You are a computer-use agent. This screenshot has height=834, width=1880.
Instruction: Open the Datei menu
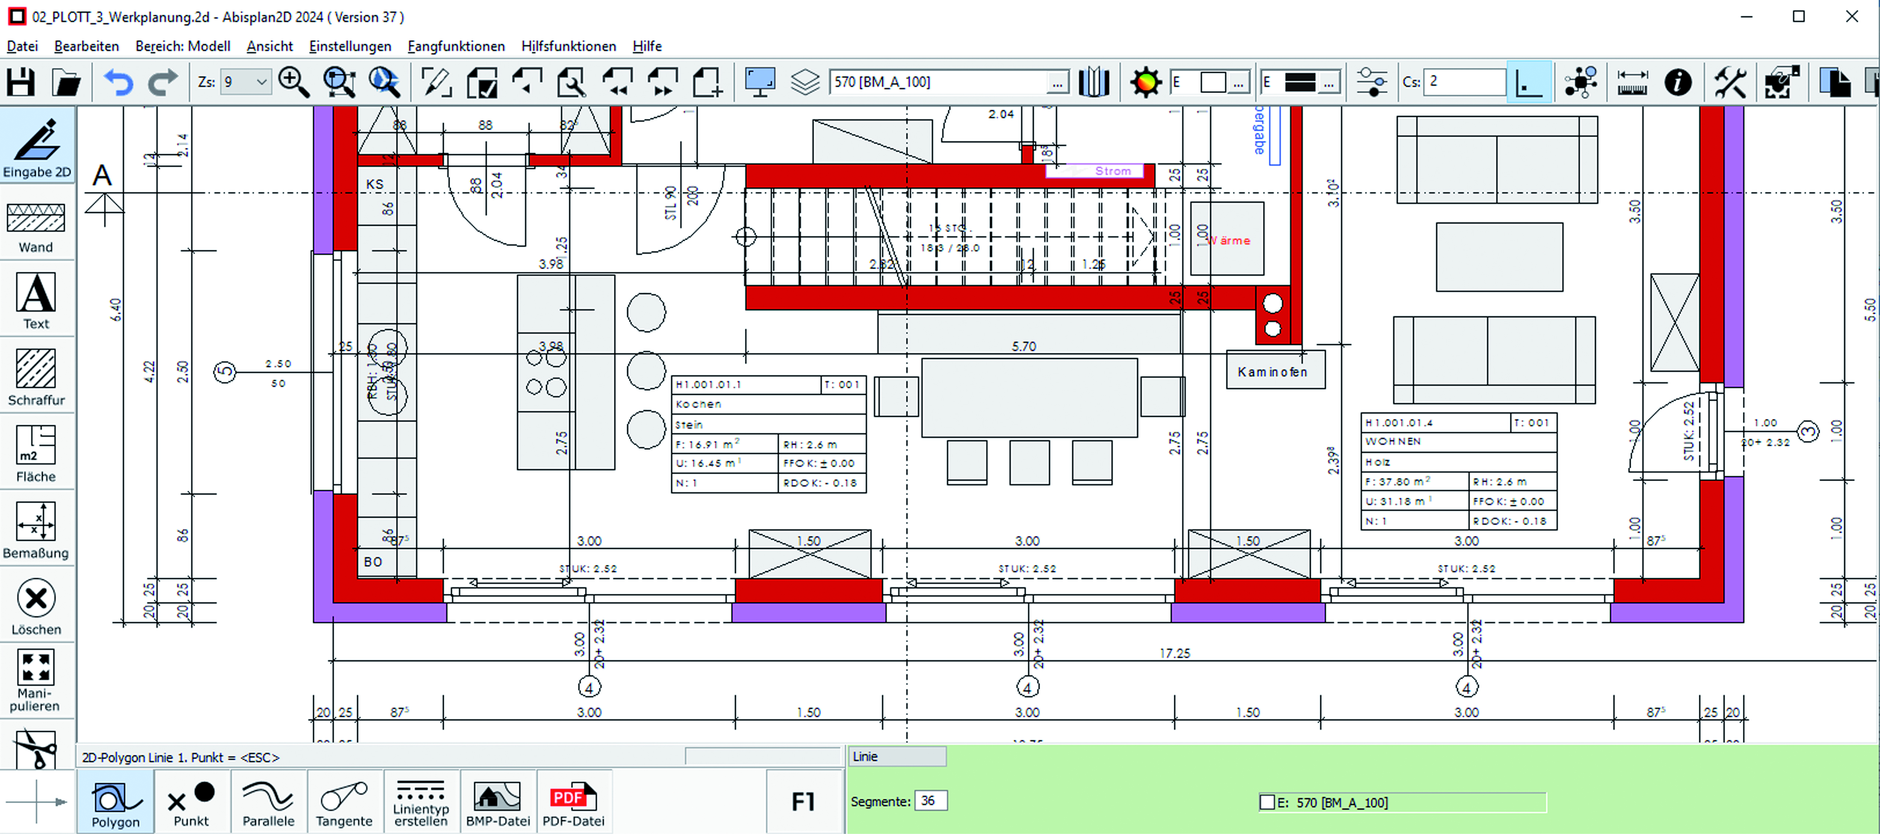(x=22, y=46)
